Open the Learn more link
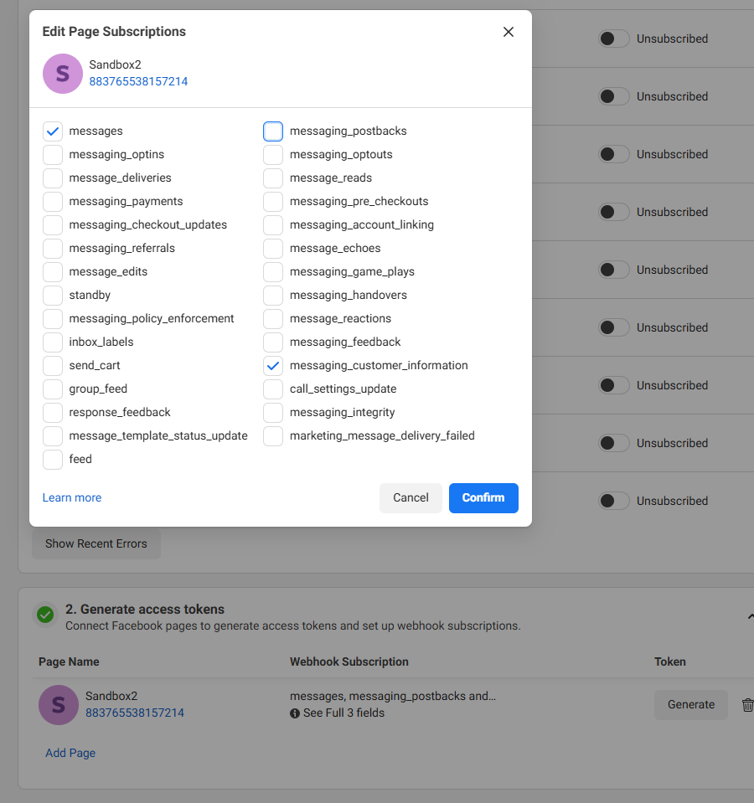Image resolution: width=754 pixels, height=803 pixels. tap(72, 497)
